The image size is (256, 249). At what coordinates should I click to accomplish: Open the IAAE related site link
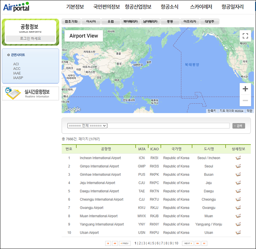(x=17, y=73)
